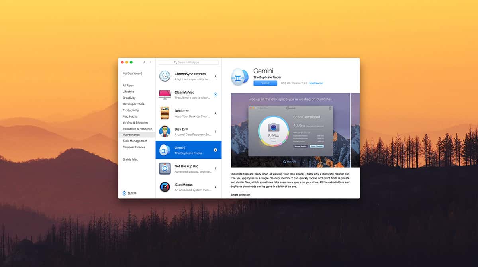478x267 pixels.
Task: Open the Gemini Scan Completed screenshot preview
Action: click(290, 130)
